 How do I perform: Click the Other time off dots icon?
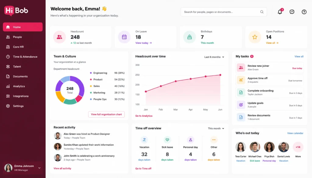point(214,140)
